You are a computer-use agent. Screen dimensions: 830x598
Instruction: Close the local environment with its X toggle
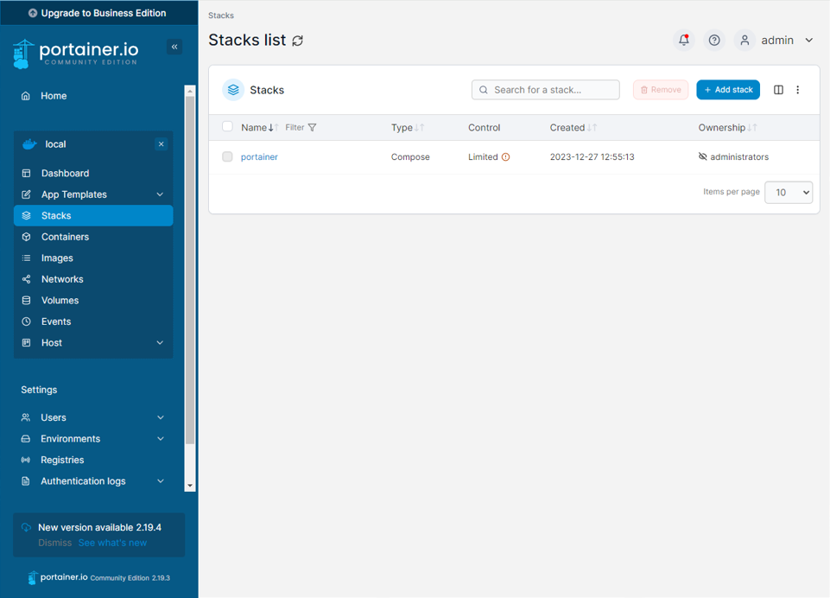tap(161, 143)
